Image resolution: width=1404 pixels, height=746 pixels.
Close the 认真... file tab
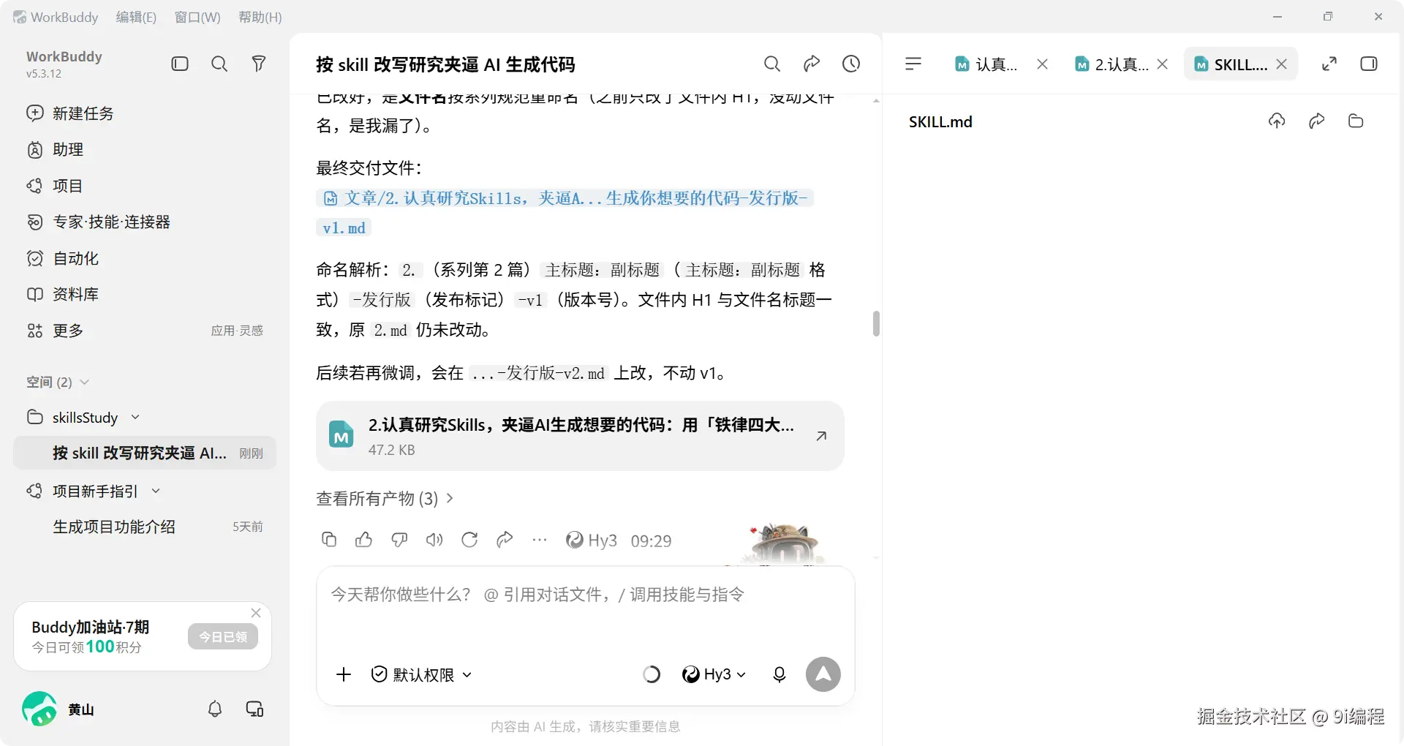[1043, 64]
